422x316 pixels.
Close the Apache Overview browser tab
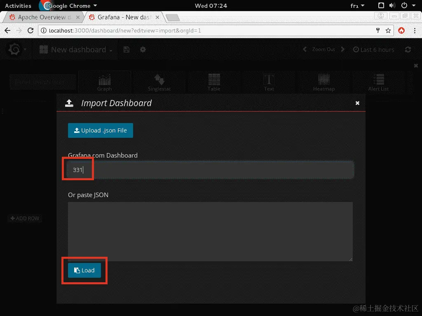tap(78, 17)
